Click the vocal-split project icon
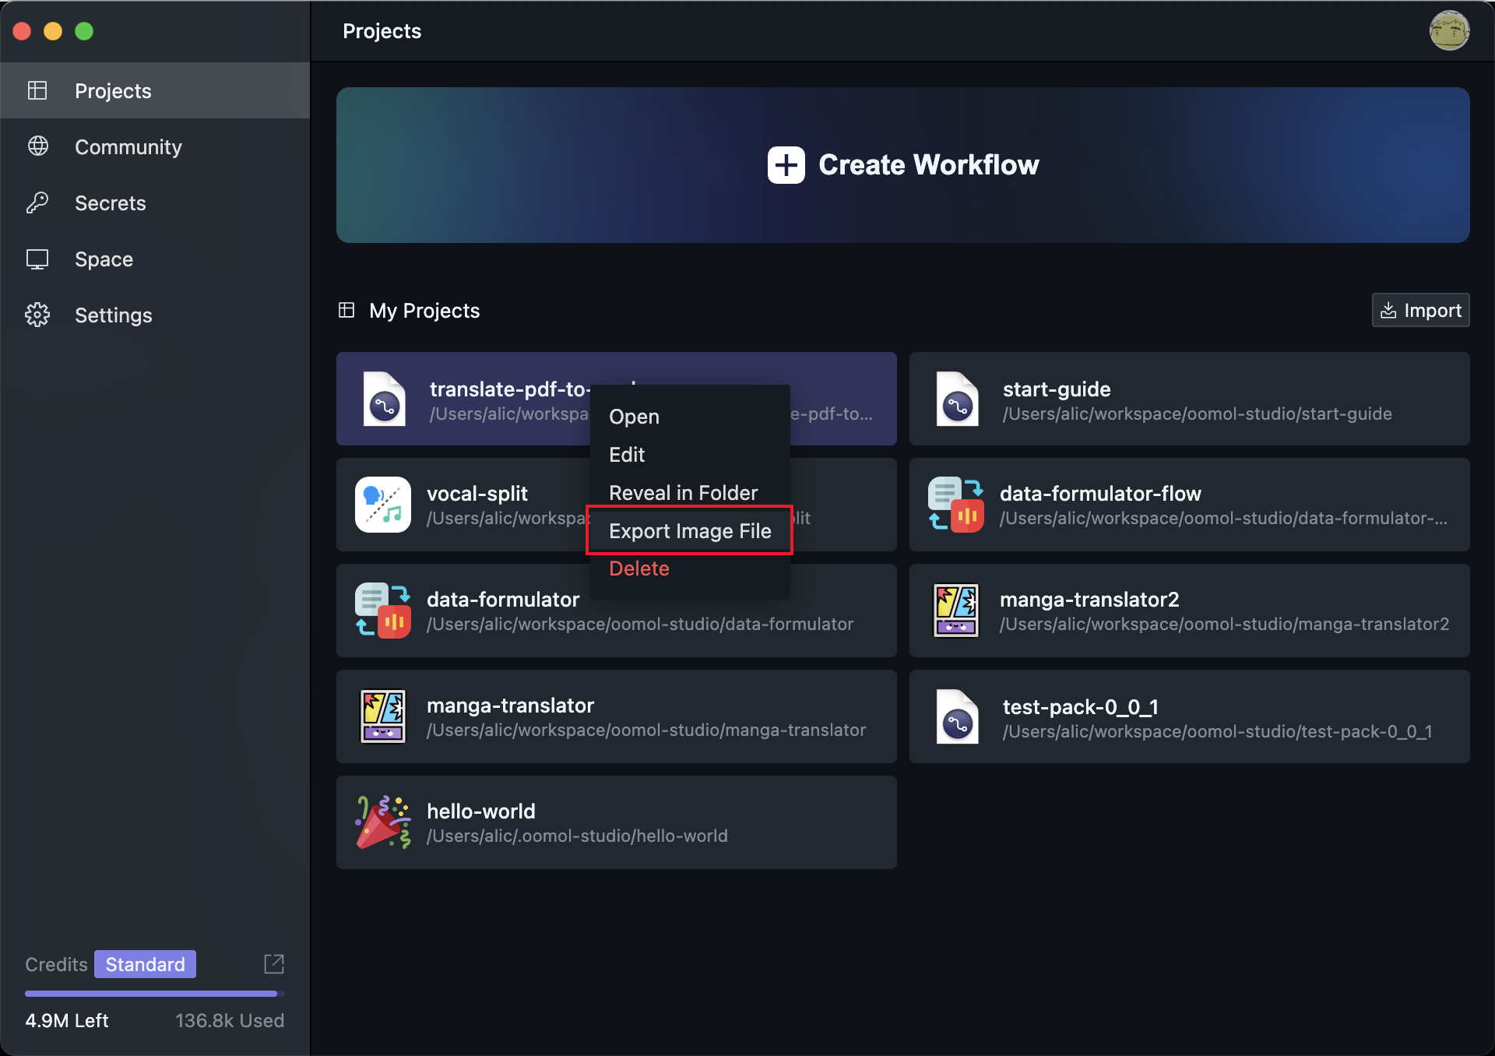 tap(382, 505)
